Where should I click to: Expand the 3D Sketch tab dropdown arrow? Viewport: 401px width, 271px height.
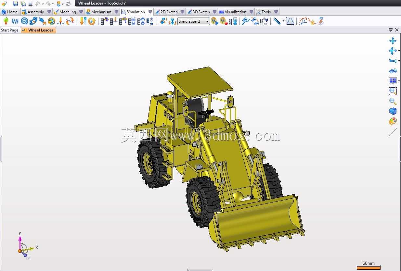214,12
